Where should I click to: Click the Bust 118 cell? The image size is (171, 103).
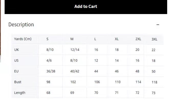click(x=154, y=82)
